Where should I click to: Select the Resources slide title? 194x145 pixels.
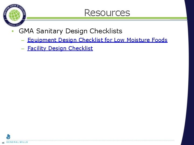point(107,13)
